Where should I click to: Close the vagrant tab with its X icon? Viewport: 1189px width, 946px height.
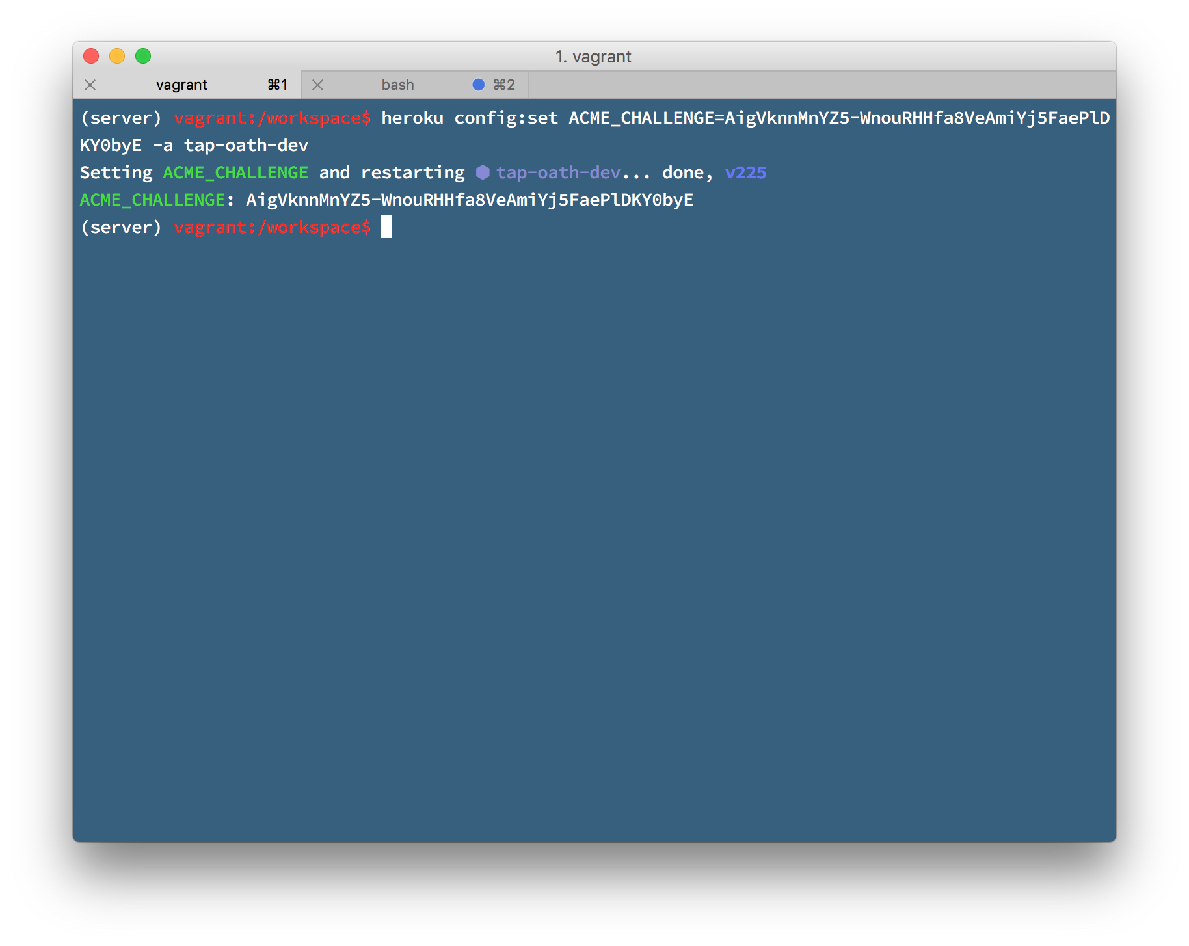coord(90,85)
